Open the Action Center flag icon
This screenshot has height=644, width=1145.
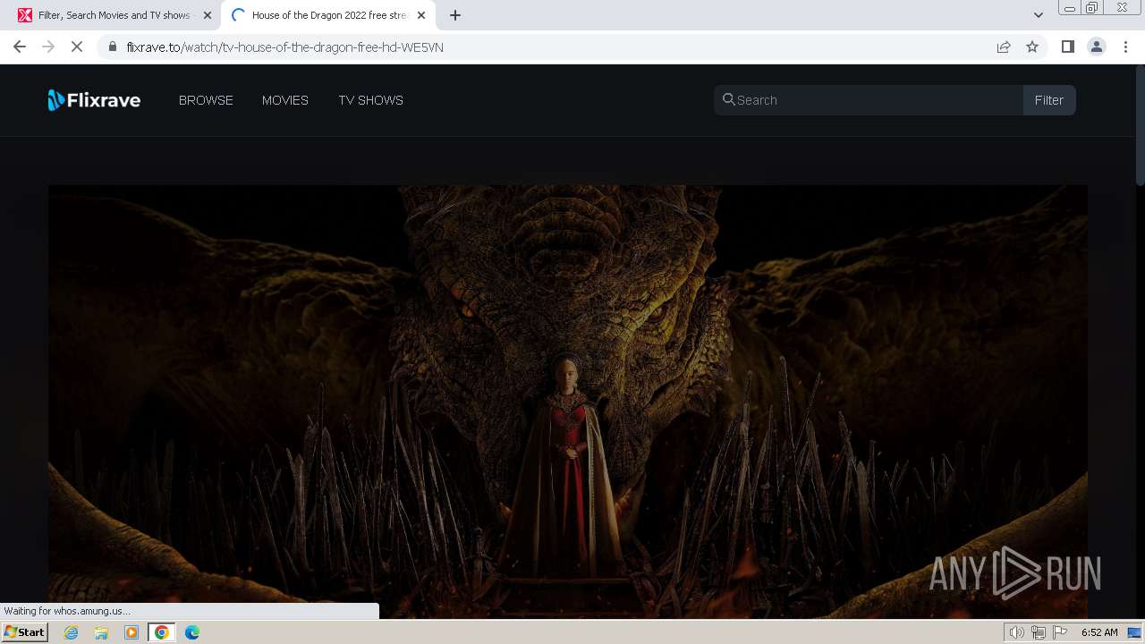(x=1060, y=632)
